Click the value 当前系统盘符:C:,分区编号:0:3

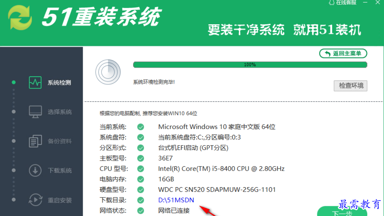pyautogui.click(x=199, y=137)
